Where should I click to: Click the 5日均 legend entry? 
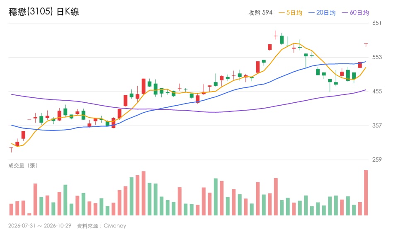coord(290,13)
